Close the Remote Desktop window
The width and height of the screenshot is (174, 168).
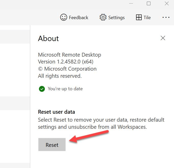click(x=167, y=4)
